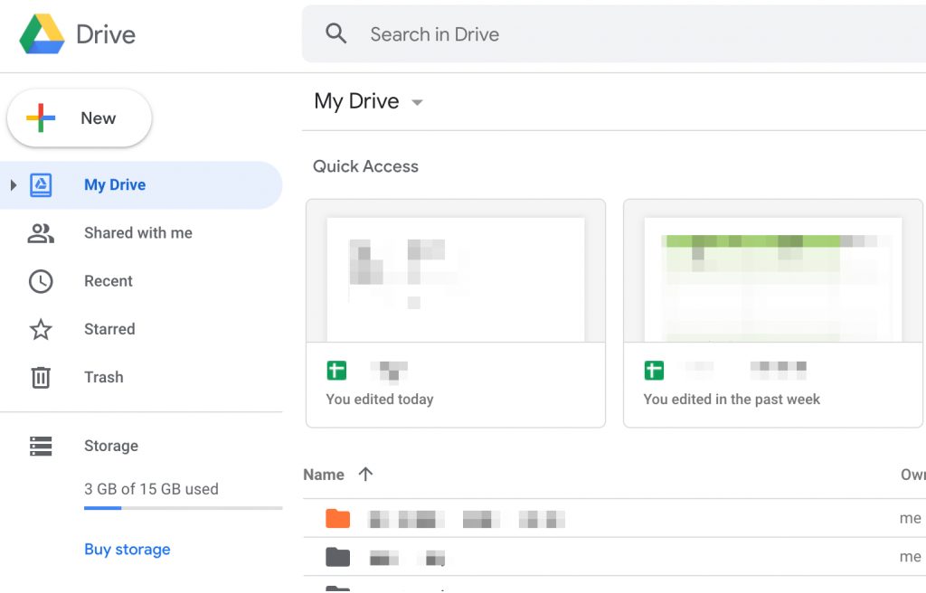This screenshot has width=926, height=593.
Task: Open Shared with me section
Action: pyautogui.click(x=137, y=233)
